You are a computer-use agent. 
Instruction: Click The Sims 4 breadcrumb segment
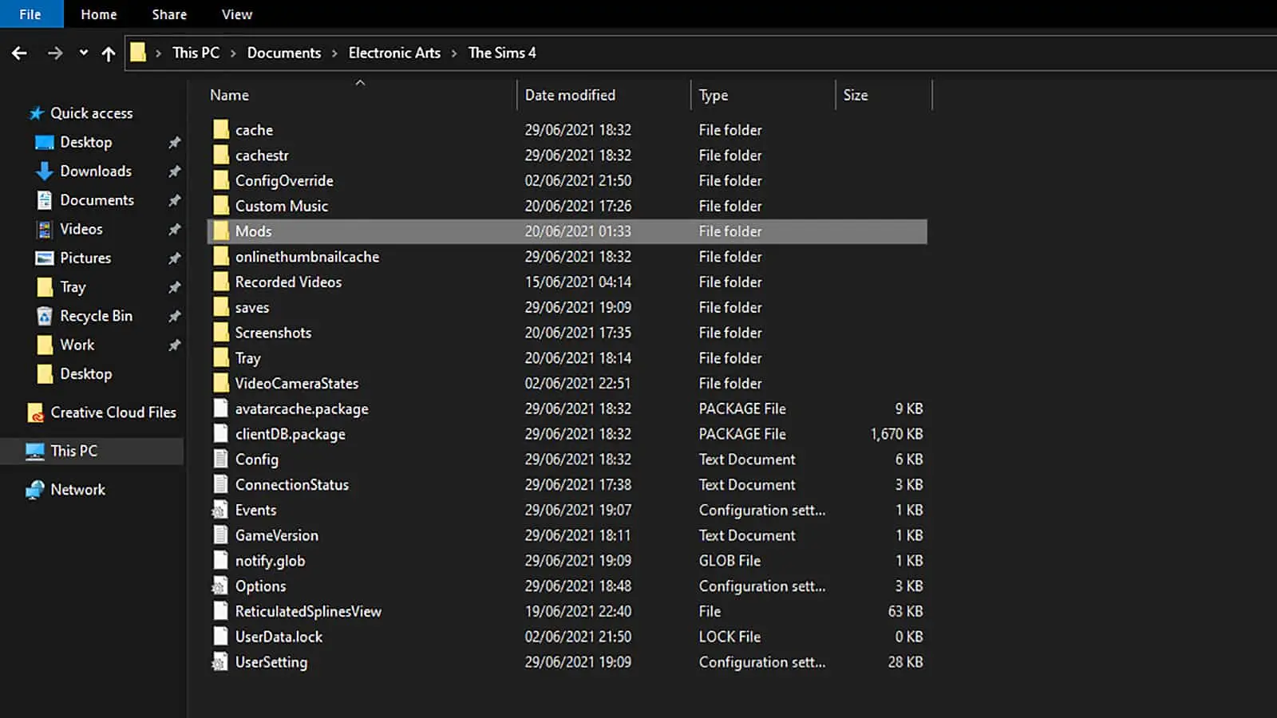point(502,53)
